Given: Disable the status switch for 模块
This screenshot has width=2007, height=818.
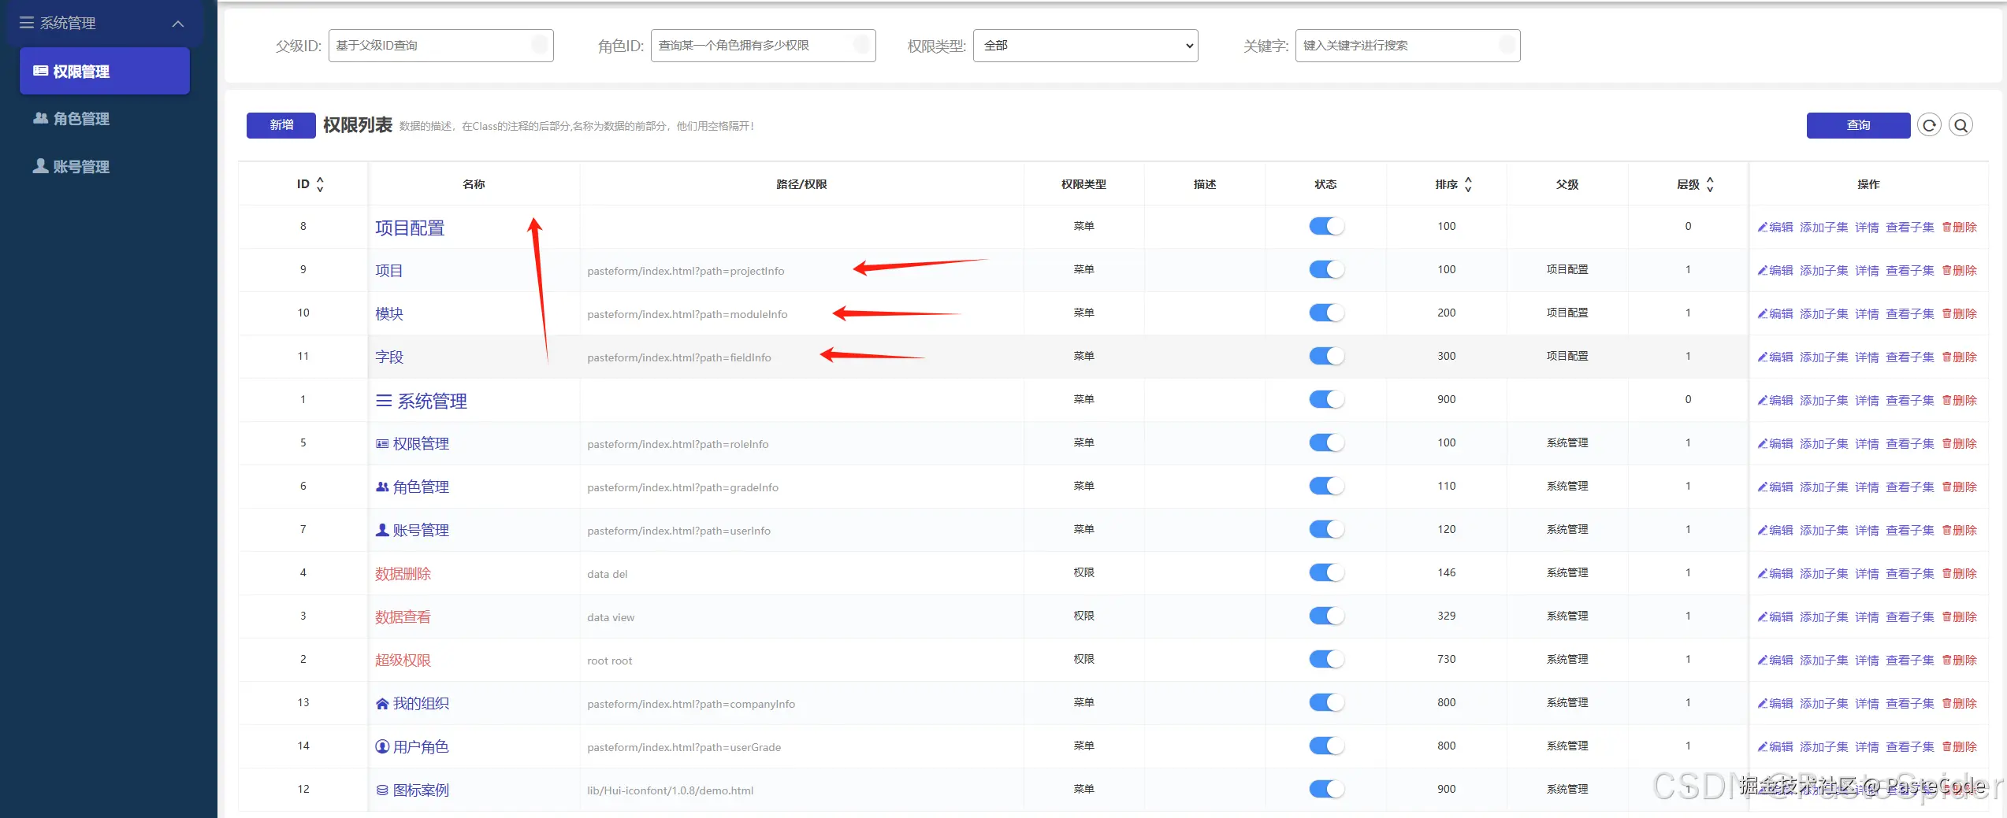Looking at the screenshot, I should tap(1326, 313).
